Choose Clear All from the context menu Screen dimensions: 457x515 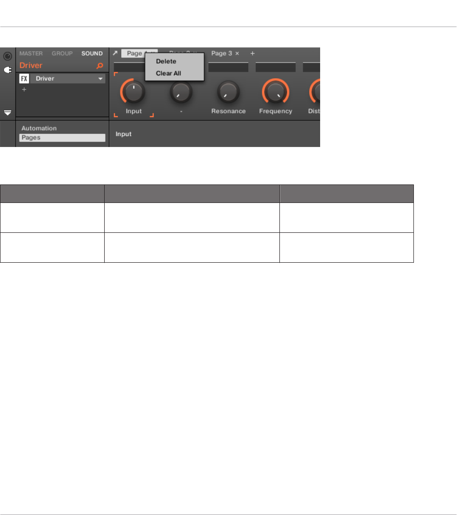click(x=168, y=73)
